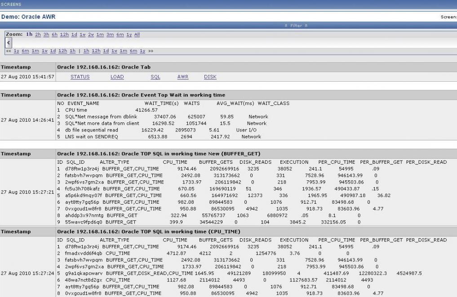Move back 1y using backward navigation link
The height and width of the screenshot is (297, 457).
[17, 51]
